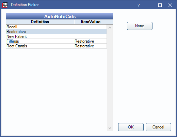Click the Cancel button
177x137 pixels.
pos(158,127)
